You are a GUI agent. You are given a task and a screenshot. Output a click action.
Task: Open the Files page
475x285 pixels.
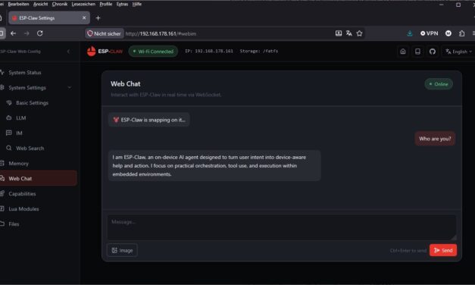[14, 224]
